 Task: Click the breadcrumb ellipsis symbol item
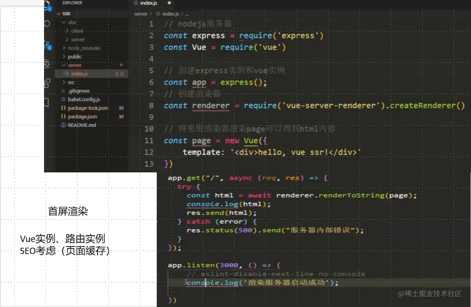coord(187,14)
